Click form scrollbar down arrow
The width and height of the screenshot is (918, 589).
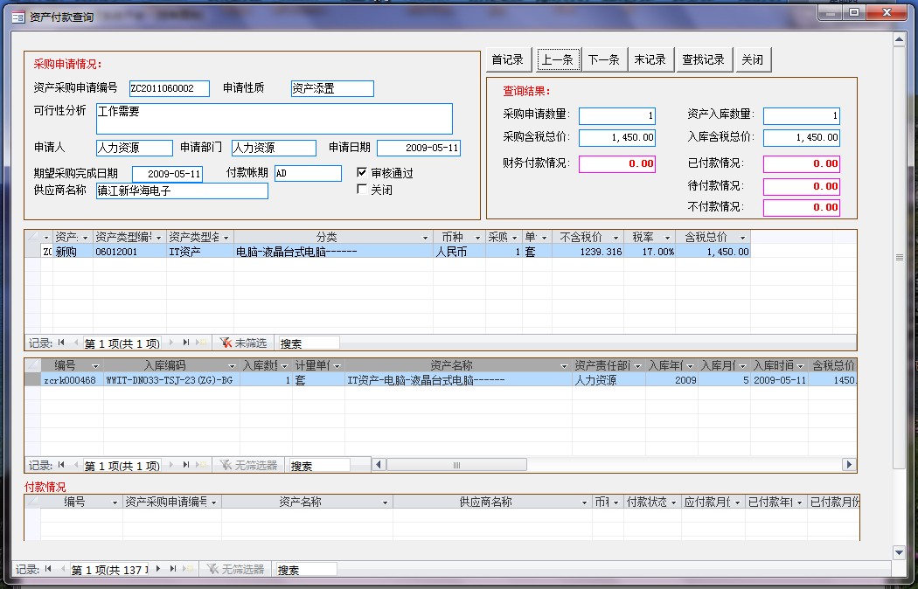click(x=900, y=552)
